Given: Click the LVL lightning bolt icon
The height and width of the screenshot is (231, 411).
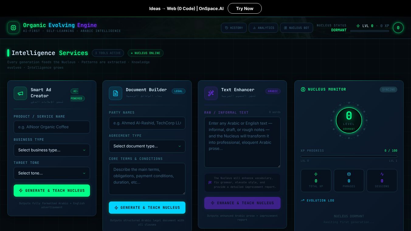Looking at the screenshot, I should tap(358, 26).
